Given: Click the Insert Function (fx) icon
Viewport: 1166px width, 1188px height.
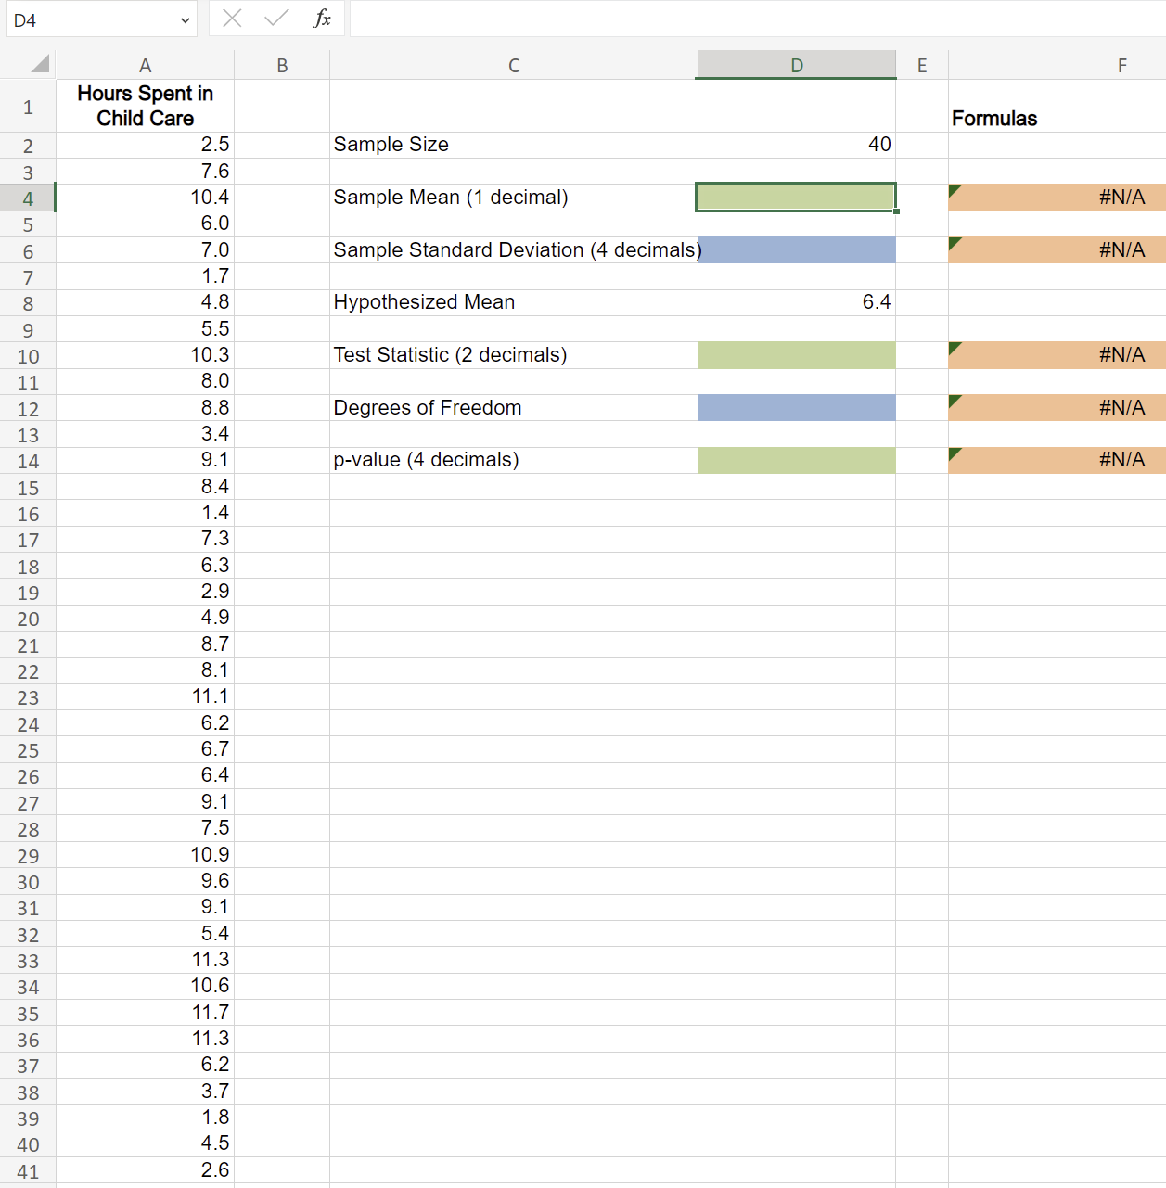Looking at the screenshot, I should [321, 18].
